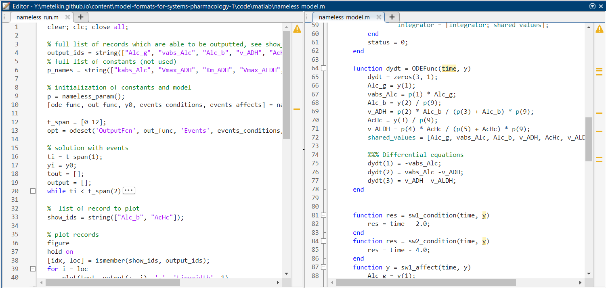Click 'status = 0;' line 61

pyautogui.click(x=388, y=42)
